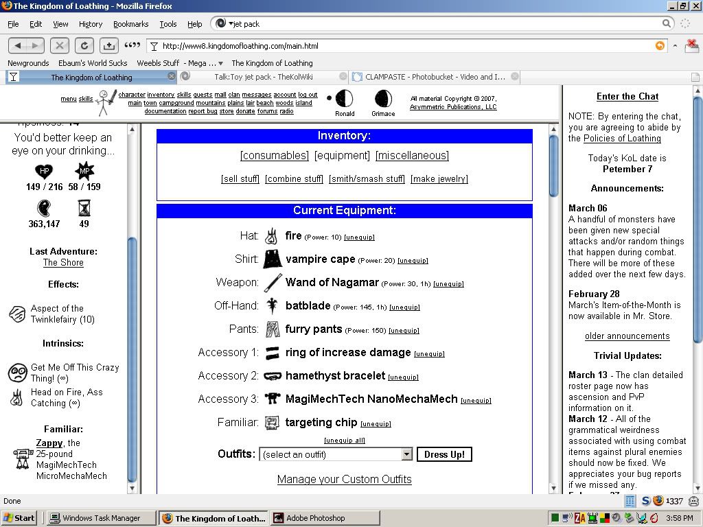Open the Tools menu
This screenshot has height=527, width=703.
pos(168,24)
